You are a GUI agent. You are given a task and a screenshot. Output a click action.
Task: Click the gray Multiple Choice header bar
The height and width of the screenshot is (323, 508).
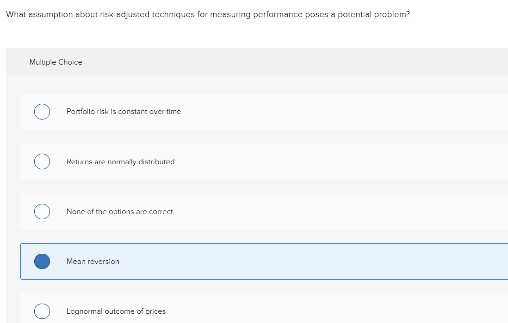click(x=254, y=62)
